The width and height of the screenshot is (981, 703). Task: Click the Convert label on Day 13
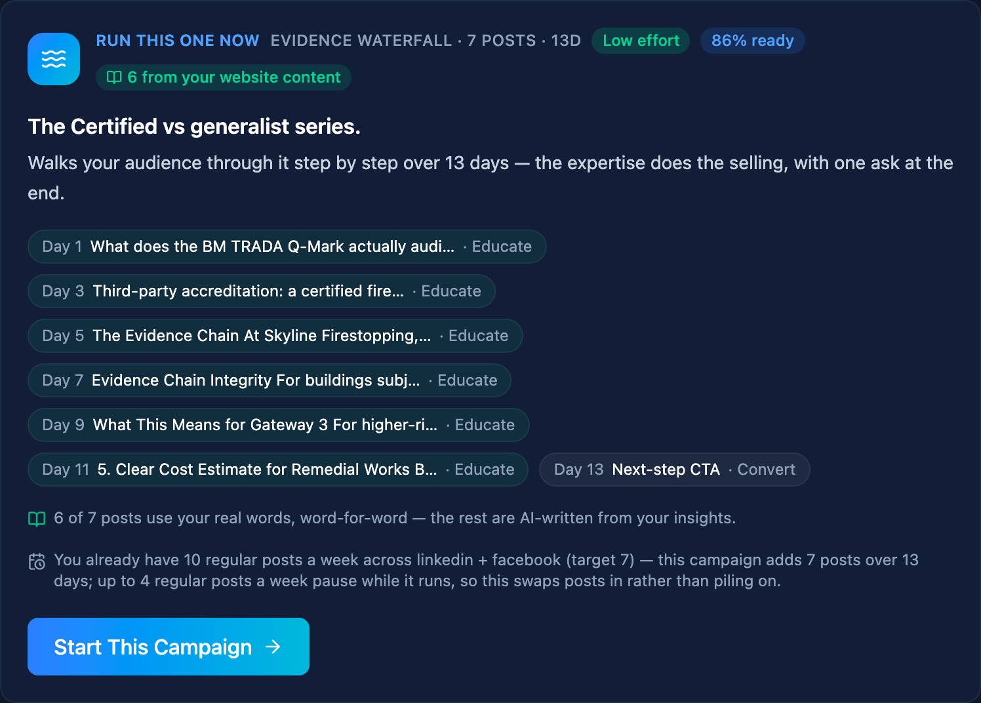pyautogui.click(x=766, y=470)
